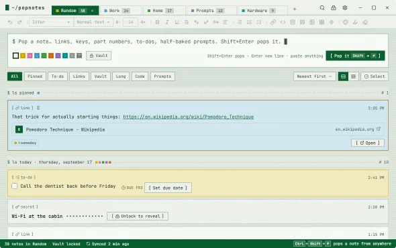Pick the pink note color swatch
Screen dimensions: 396x248
(30, 56)
